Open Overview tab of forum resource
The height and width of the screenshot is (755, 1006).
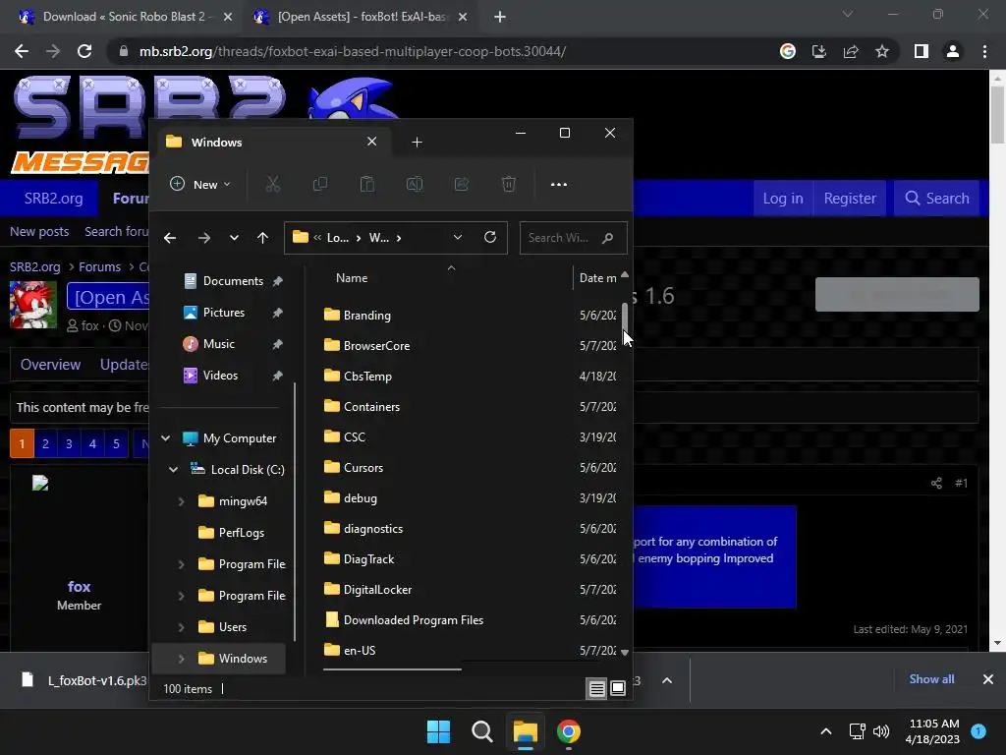[x=51, y=365]
